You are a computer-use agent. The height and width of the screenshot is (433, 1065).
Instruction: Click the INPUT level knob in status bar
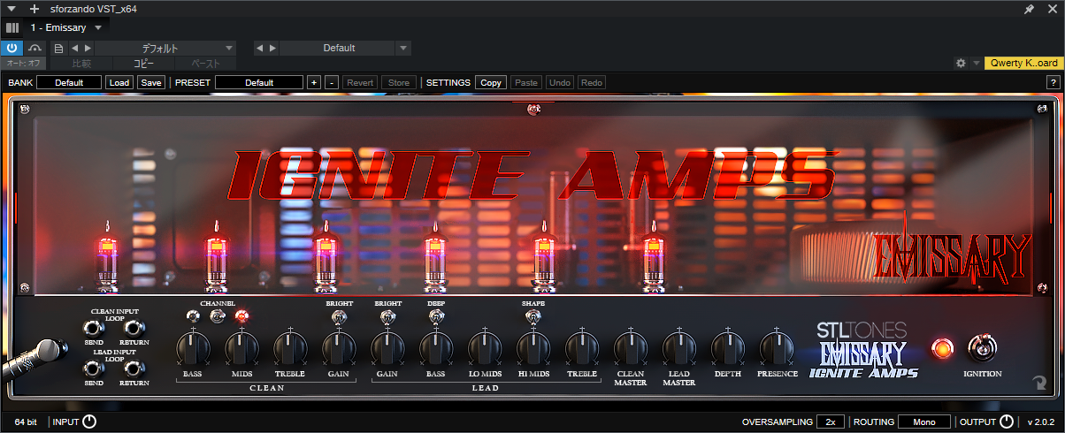pos(89,422)
